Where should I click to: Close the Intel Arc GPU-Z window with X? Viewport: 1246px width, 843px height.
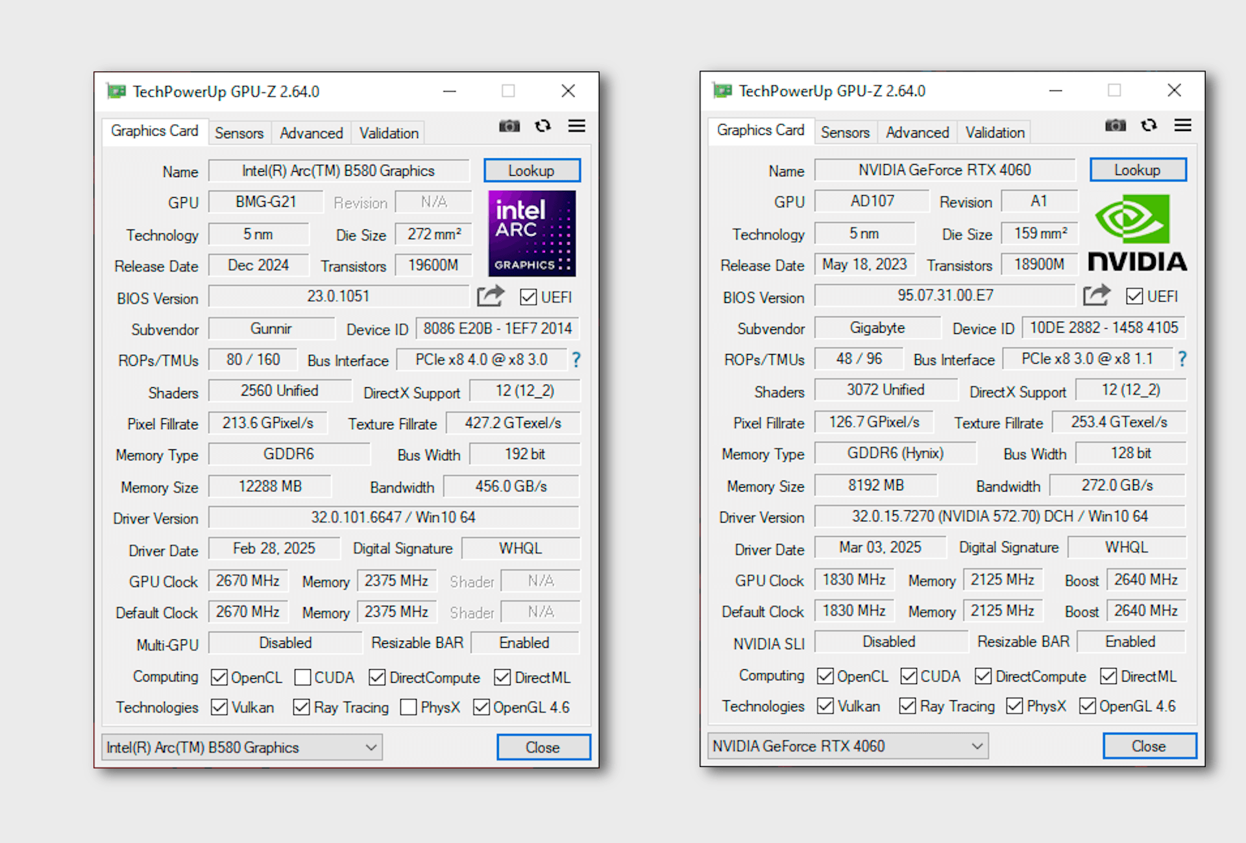point(568,91)
